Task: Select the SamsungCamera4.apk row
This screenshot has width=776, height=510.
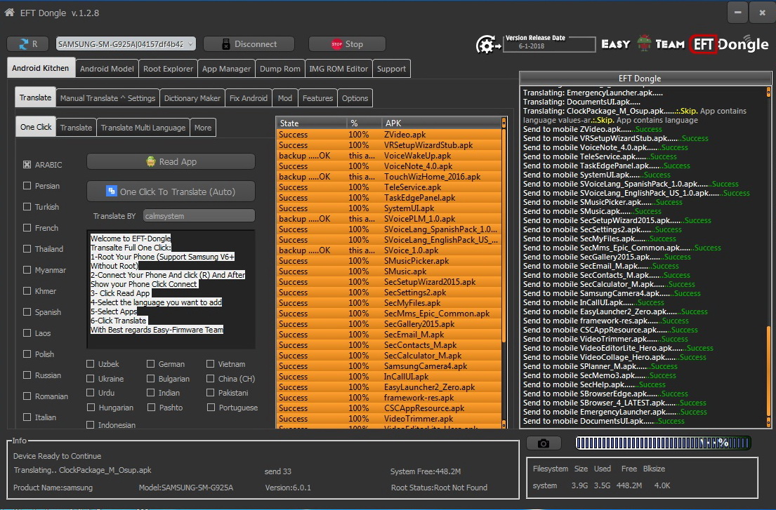Action: (x=389, y=365)
